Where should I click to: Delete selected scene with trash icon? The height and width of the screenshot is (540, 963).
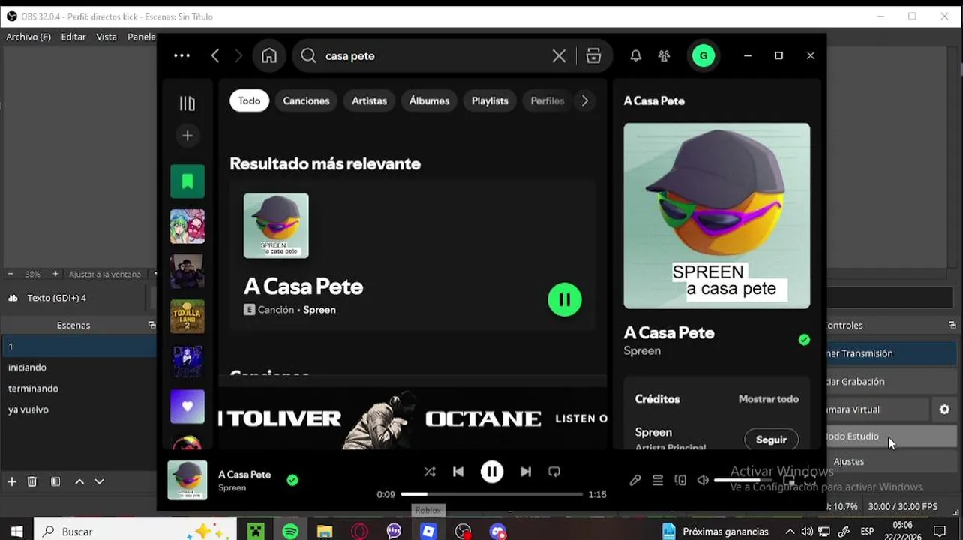(32, 481)
